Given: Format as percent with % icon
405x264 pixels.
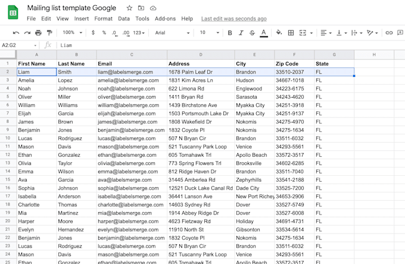Looking at the screenshot, I should point(104,33).
